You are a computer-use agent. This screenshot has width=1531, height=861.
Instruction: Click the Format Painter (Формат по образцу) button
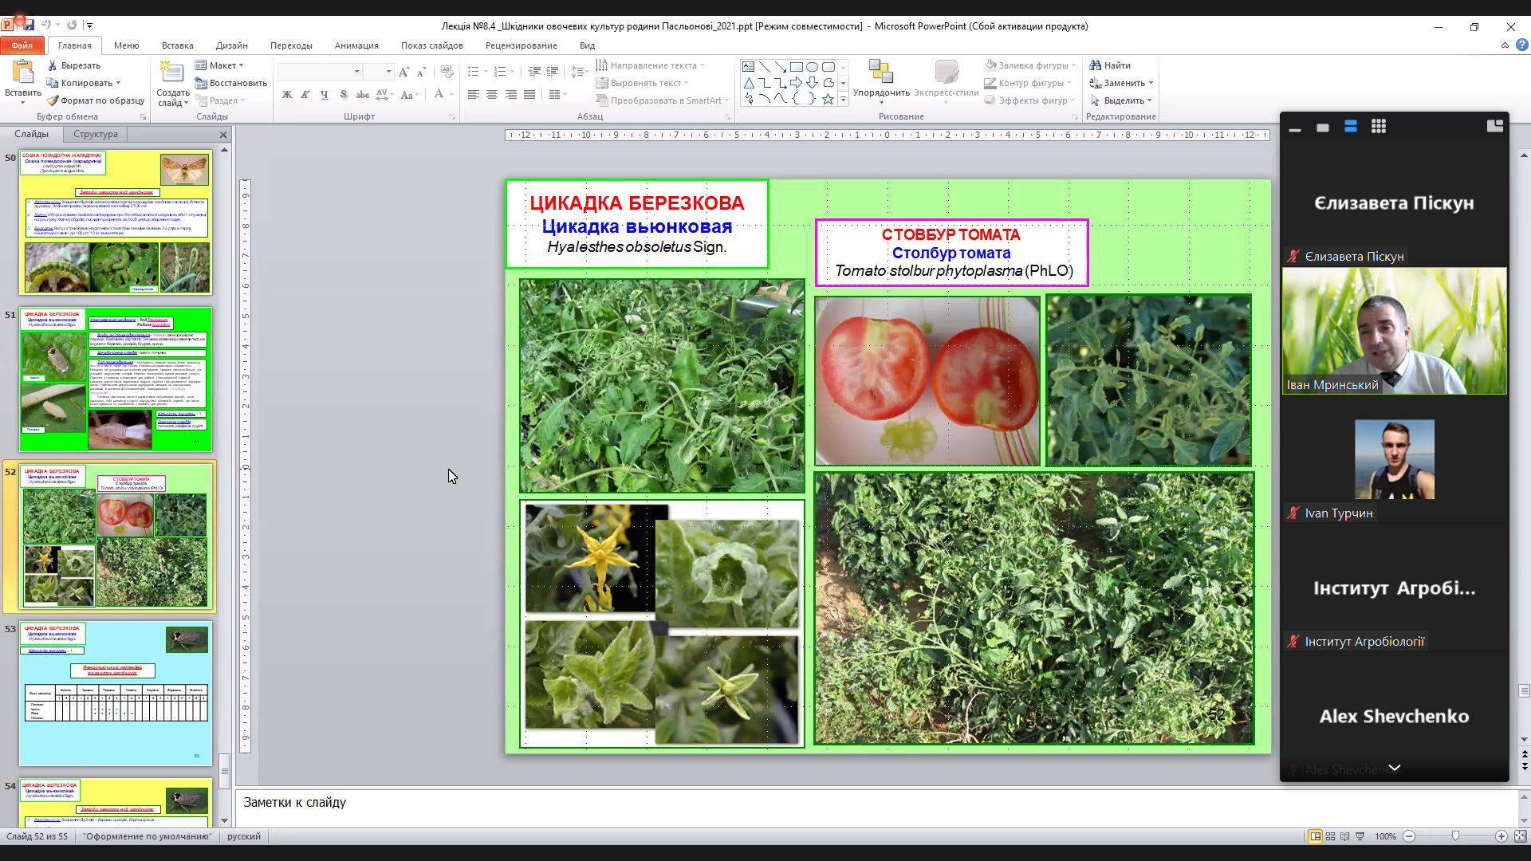pos(96,100)
